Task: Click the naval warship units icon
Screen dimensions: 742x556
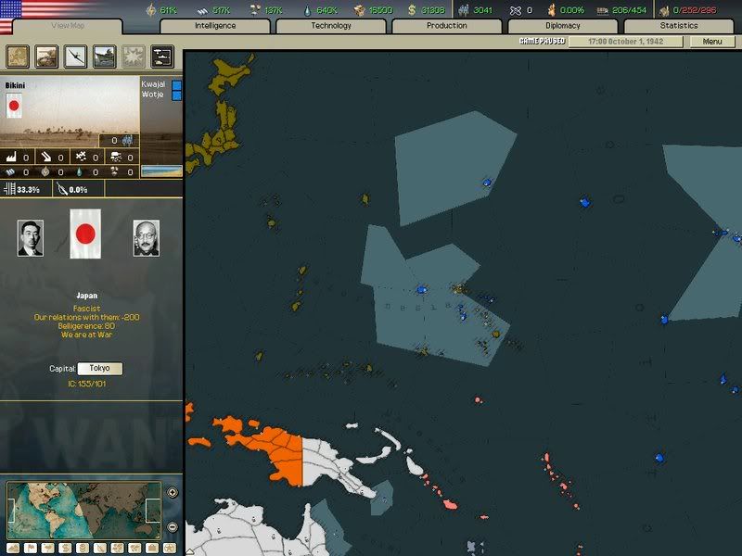Action: 105,57
